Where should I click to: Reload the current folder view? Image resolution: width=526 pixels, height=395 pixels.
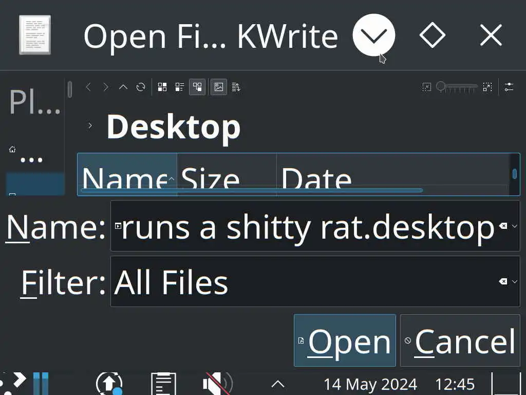coord(141,87)
